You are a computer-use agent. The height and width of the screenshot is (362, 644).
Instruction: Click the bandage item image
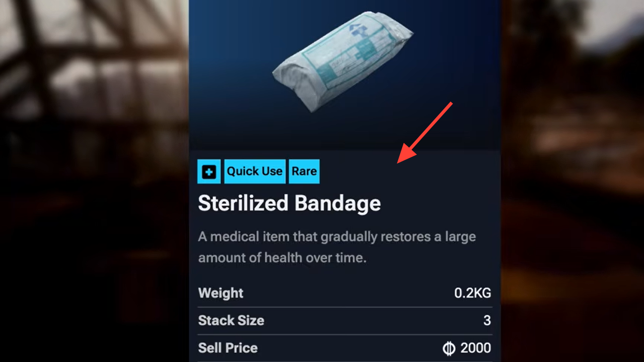343,61
